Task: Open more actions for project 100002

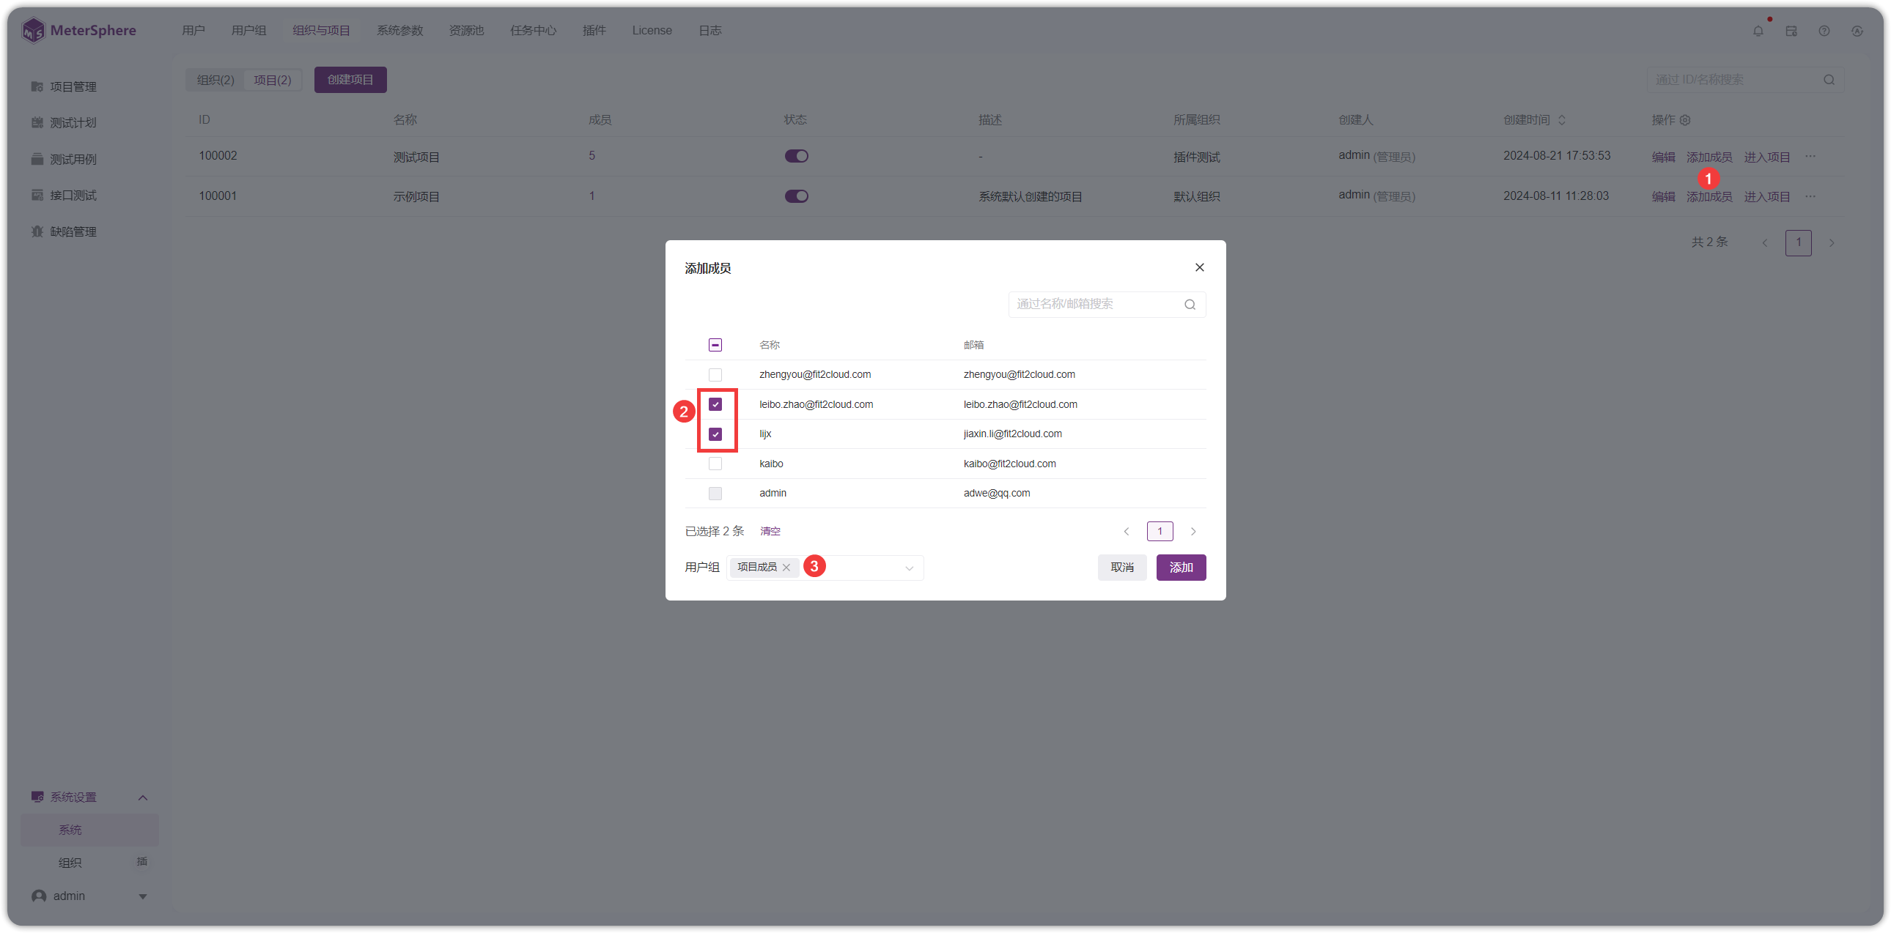Action: tap(1810, 156)
